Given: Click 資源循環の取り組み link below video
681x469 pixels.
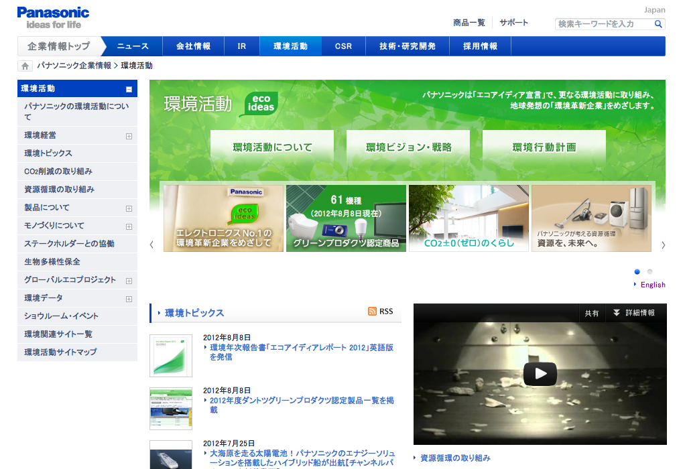Looking at the screenshot, I should [x=455, y=458].
